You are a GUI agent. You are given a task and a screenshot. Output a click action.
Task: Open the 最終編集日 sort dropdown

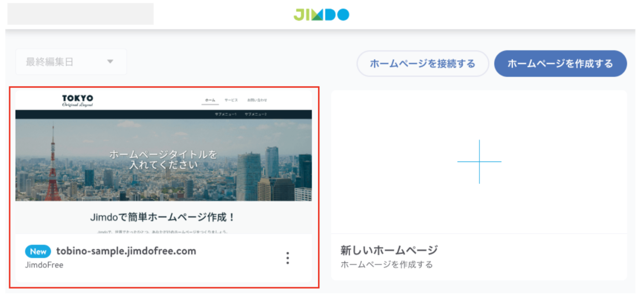(71, 62)
